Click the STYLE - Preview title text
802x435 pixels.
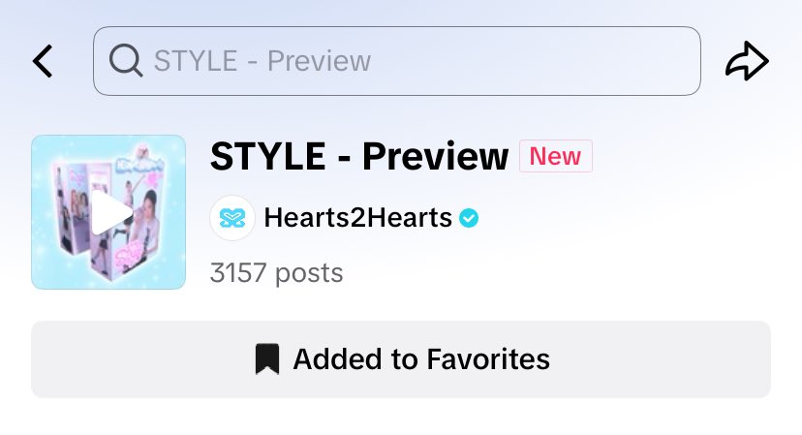click(359, 156)
